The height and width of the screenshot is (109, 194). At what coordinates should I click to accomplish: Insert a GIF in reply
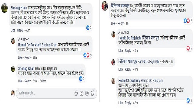(x=87, y=93)
